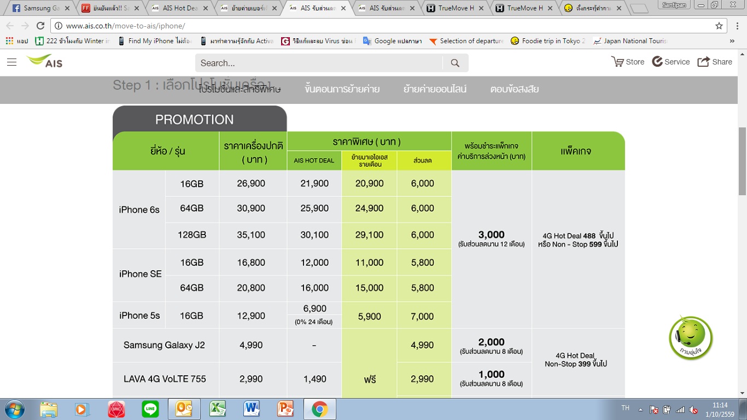The image size is (747, 420).
Task: Click the magnifier search button
Action: [x=455, y=63]
